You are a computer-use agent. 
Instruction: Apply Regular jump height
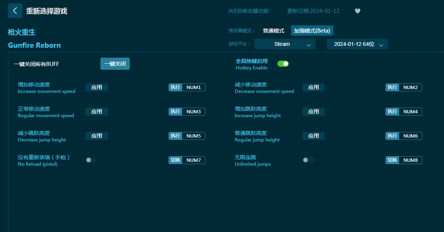(314, 136)
